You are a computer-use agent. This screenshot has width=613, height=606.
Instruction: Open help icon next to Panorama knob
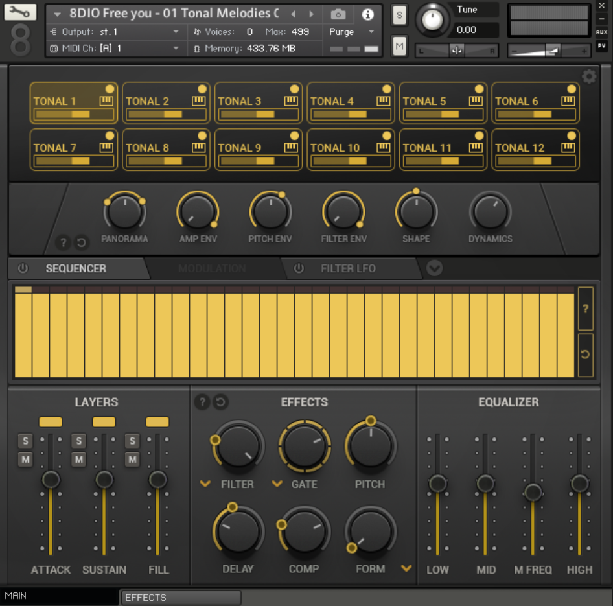tap(63, 243)
